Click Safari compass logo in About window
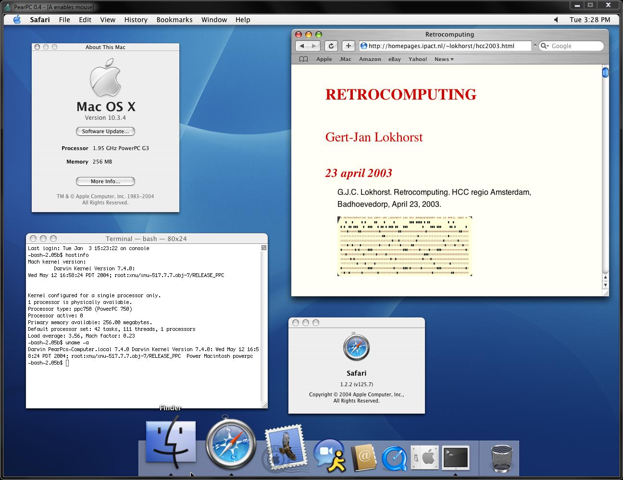This screenshot has height=480, width=623. coord(357,346)
